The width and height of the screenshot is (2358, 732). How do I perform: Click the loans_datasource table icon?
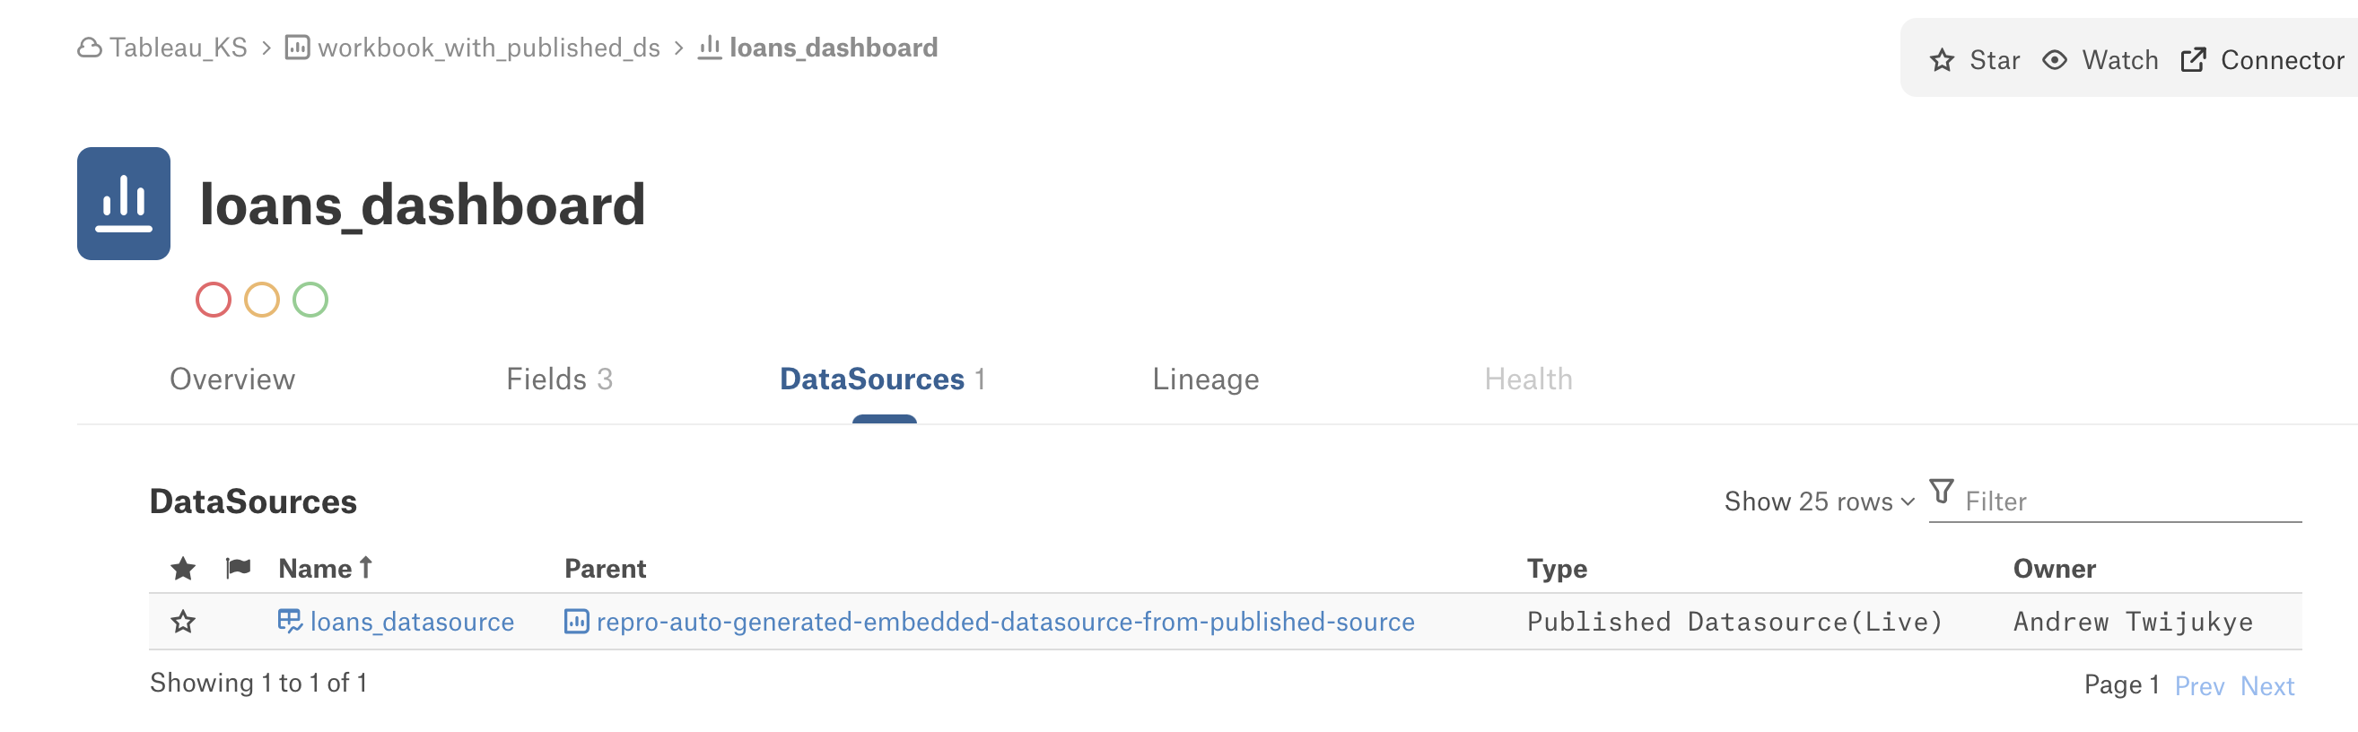[289, 622]
